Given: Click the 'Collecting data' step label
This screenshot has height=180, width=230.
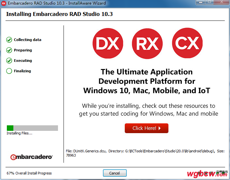Looking at the screenshot, I should (28, 40).
